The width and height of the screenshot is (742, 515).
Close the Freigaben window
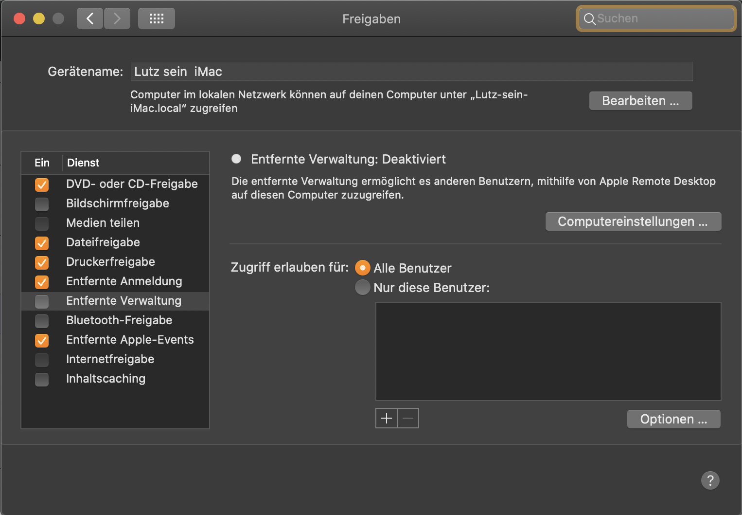pyautogui.click(x=19, y=18)
